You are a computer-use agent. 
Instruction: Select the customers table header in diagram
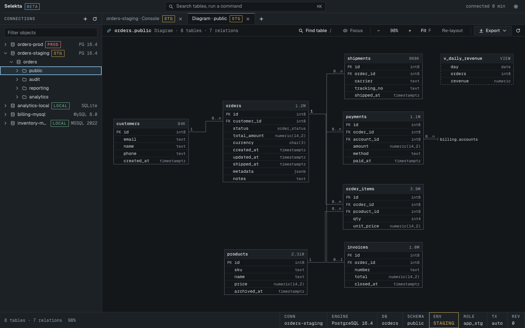[x=151, y=124]
